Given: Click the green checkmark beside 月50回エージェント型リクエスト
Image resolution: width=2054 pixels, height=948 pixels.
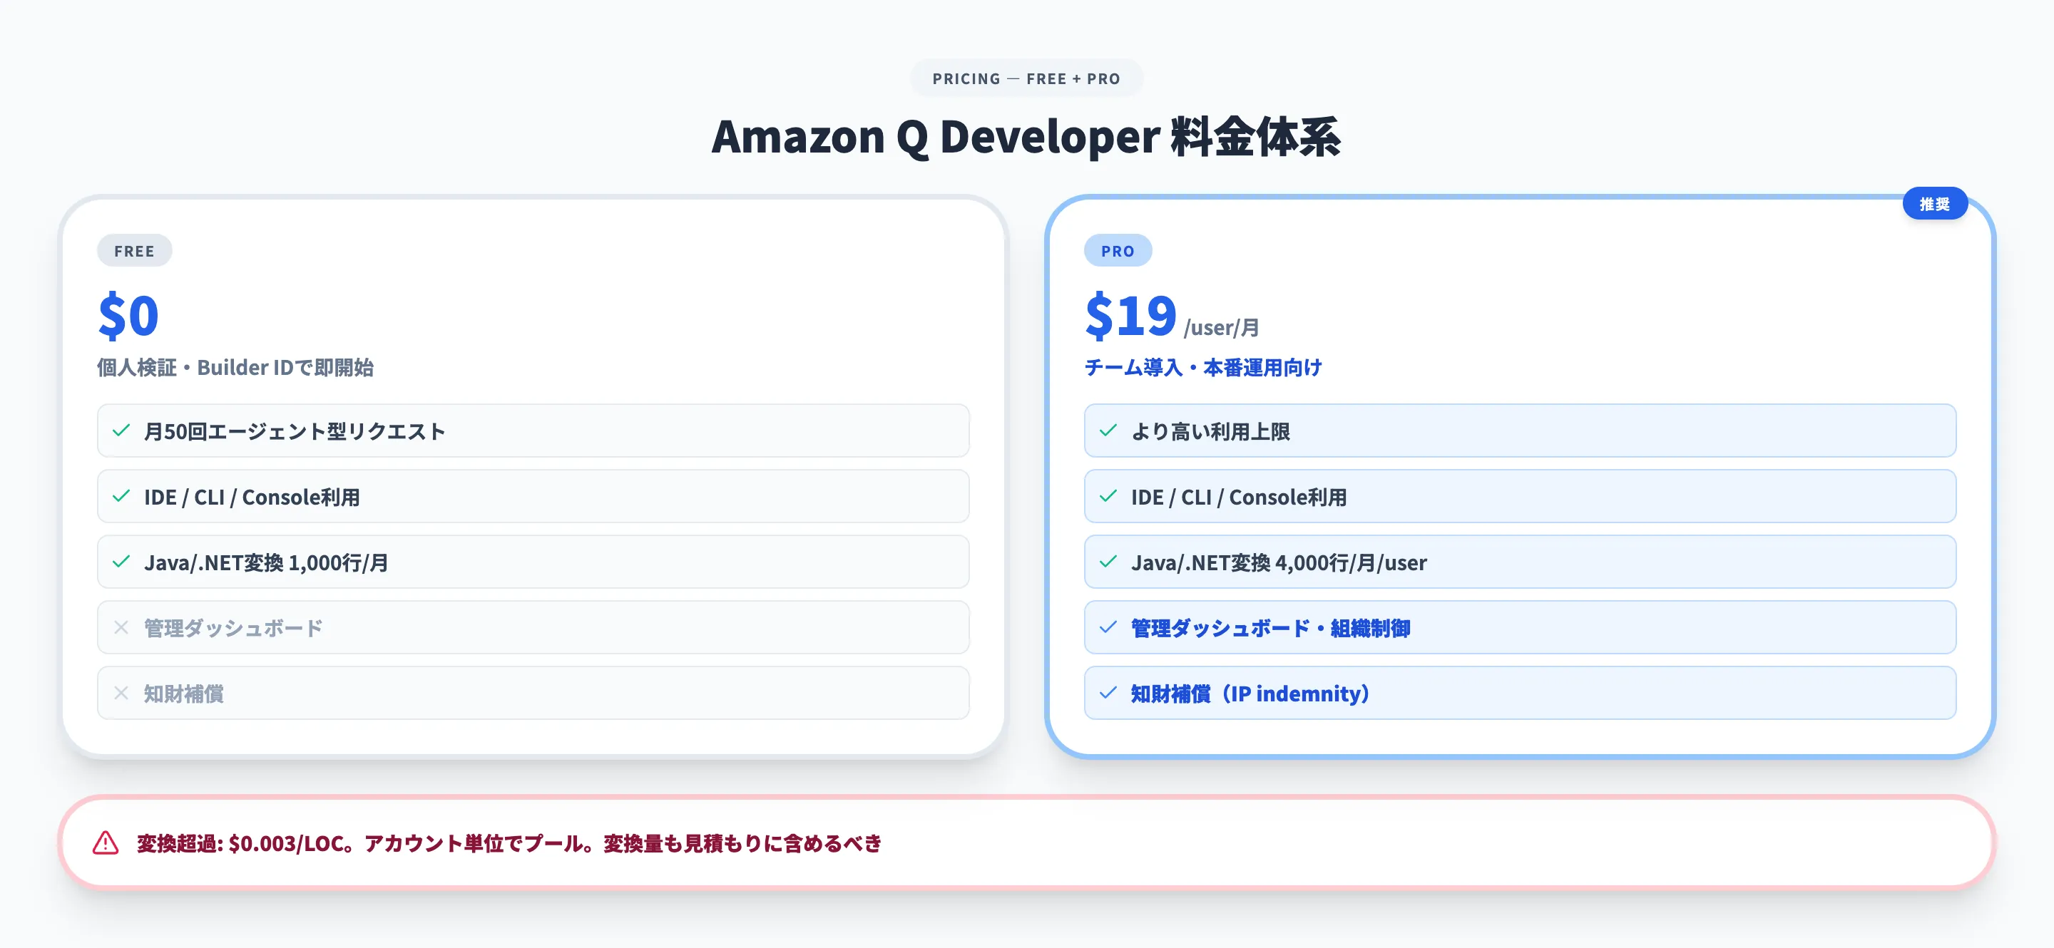Looking at the screenshot, I should [121, 431].
